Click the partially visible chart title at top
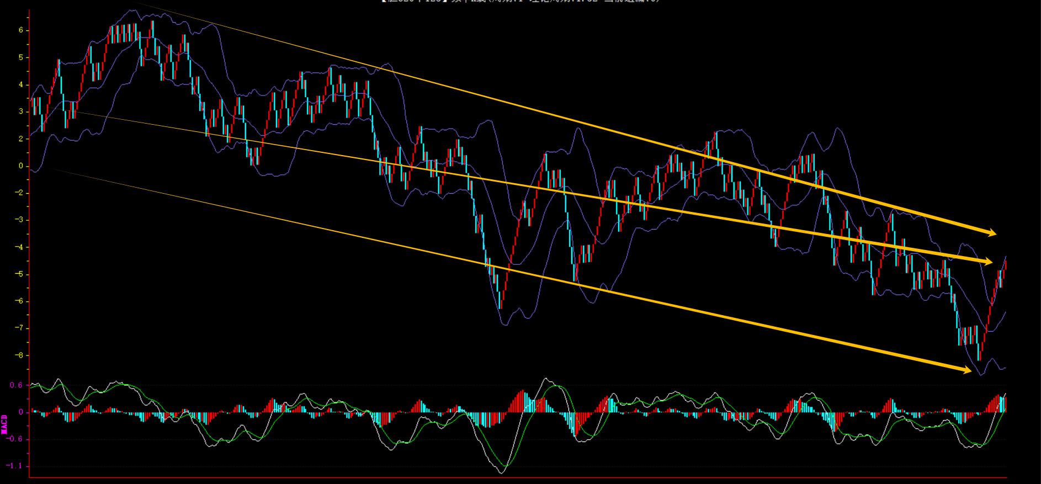Screen dimensions: 1041x484 pyautogui.click(x=520, y=2)
